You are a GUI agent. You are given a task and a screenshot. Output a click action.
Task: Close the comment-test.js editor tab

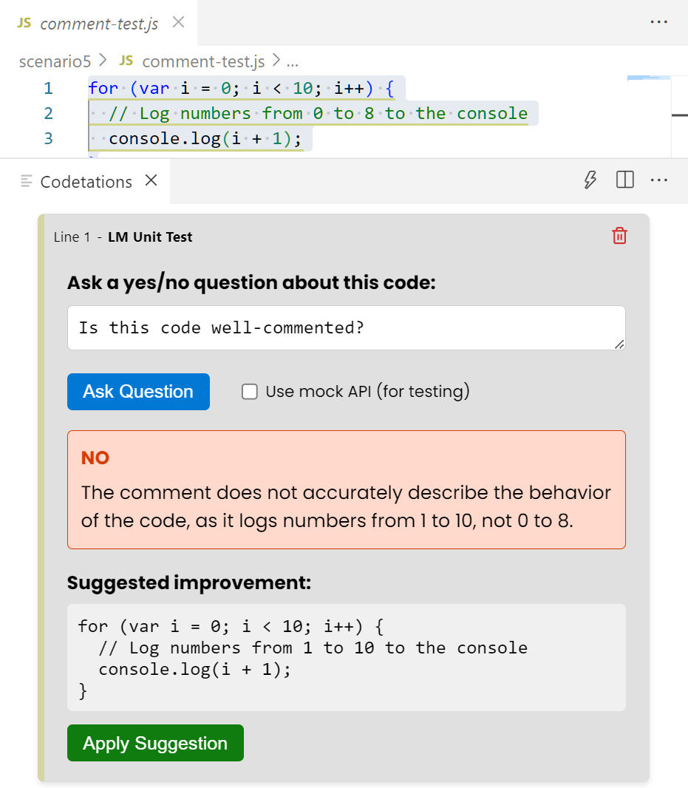[178, 22]
